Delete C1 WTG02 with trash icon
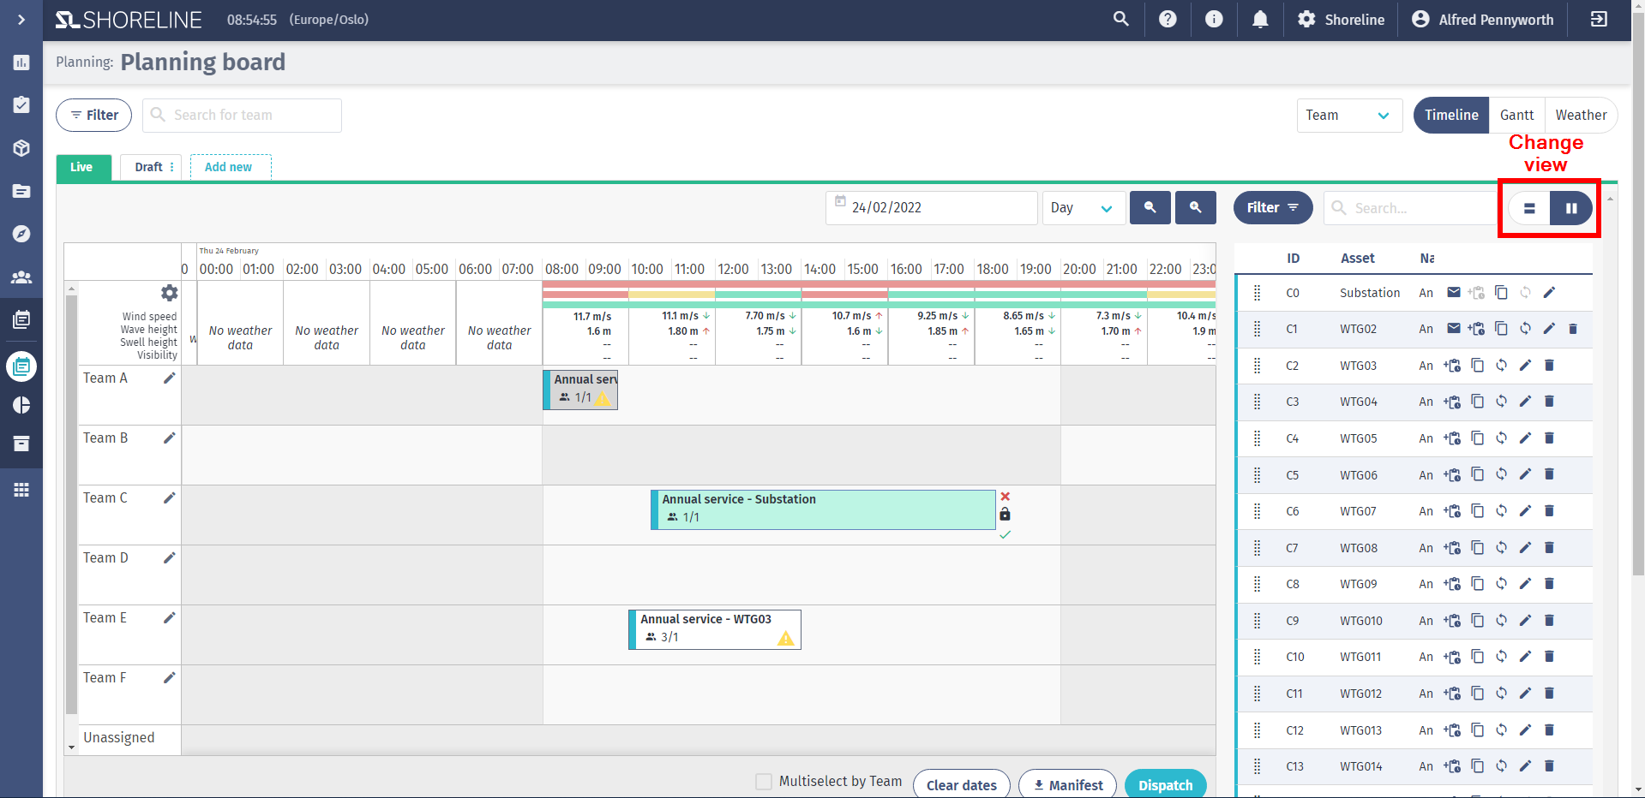Screen dimensions: 1645x798 point(1573,329)
